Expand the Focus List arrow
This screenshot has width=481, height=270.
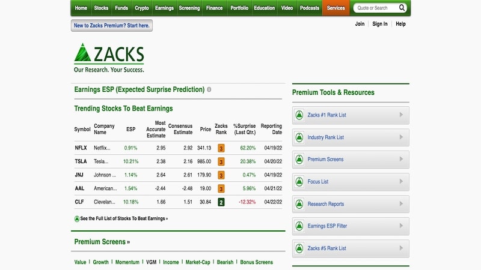click(x=401, y=182)
